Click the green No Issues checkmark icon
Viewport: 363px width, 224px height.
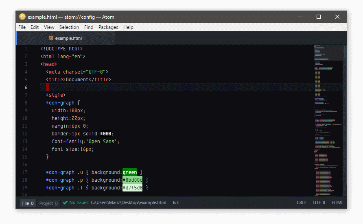click(x=65, y=202)
